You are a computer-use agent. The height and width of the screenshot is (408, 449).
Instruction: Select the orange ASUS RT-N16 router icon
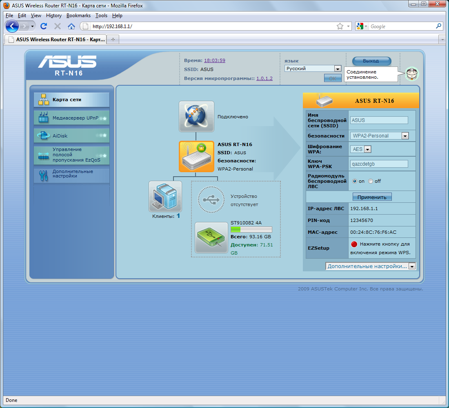coord(196,156)
